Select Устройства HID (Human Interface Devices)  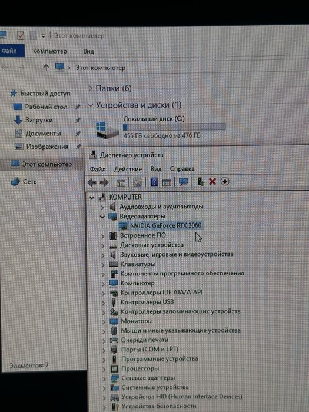click(181, 397)
